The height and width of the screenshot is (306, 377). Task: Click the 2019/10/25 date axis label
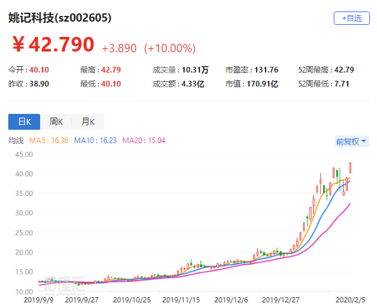pos(132,300)
